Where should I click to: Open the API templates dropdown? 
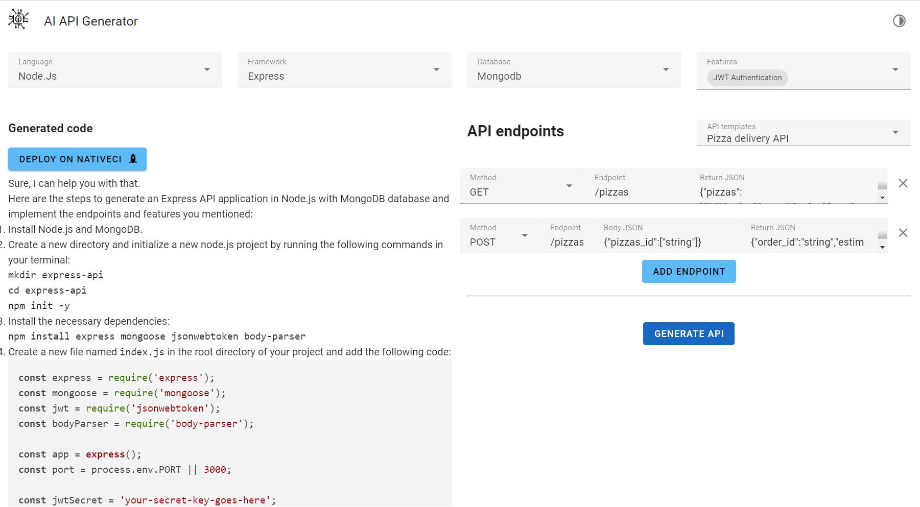click(804, 133)
